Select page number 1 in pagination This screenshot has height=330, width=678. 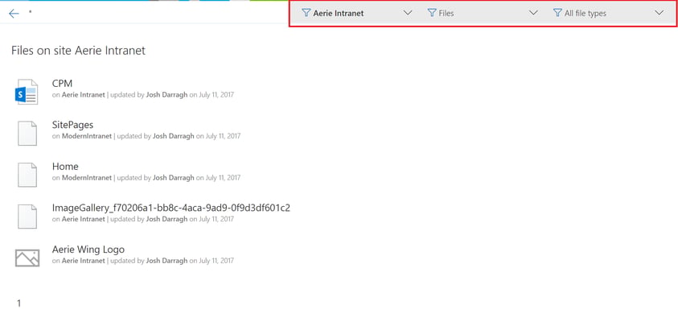click(18, 303)
